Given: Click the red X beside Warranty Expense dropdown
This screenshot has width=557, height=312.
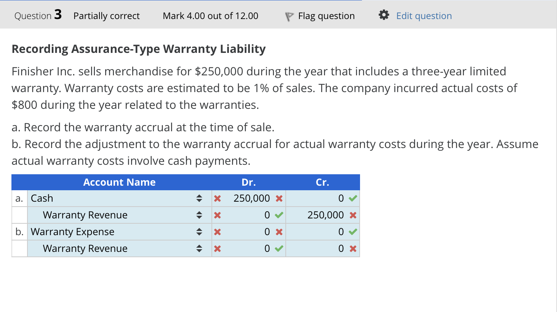Looking at the screenshot, I should click(x=218, y=232).
